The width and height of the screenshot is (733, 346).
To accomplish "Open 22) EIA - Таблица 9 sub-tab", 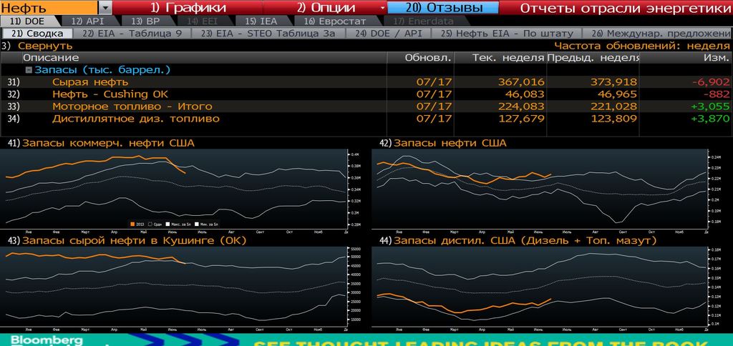I will pyautogui.click(x=132, y=33).
